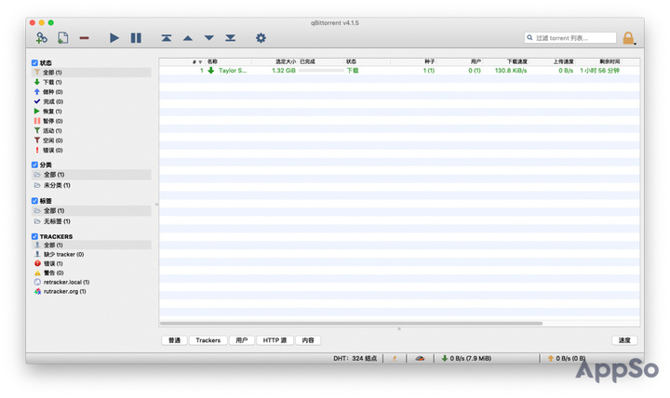Sort by the # column header arrow

pos(199,62)
